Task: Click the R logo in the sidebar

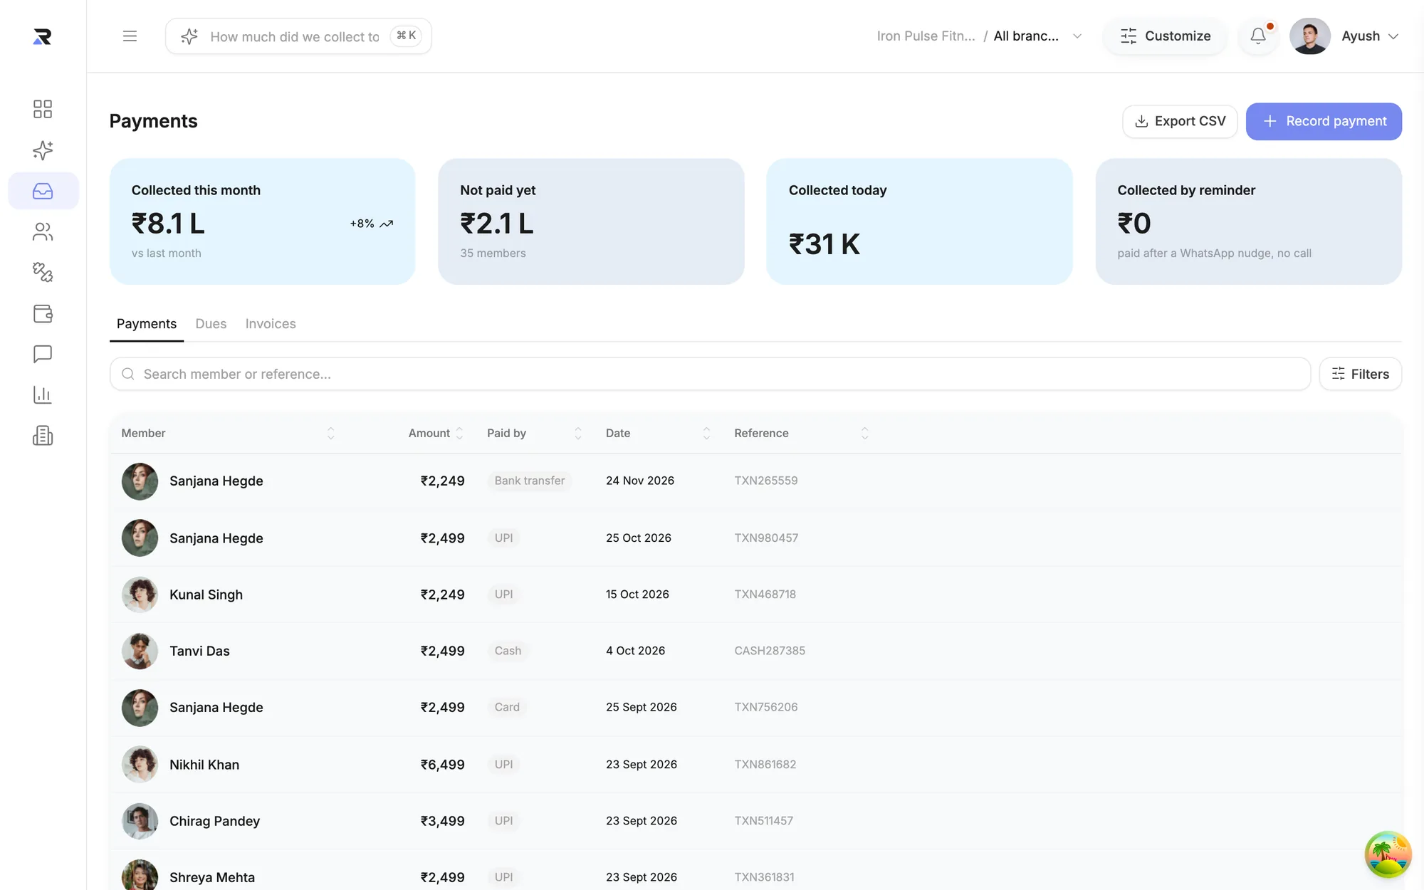Action: pos(43,36)
